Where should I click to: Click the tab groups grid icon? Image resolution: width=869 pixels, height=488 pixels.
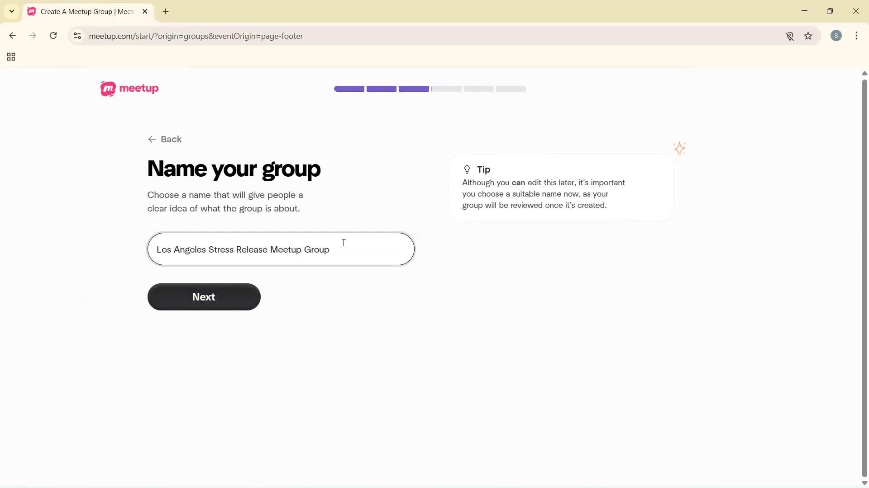tap(10, 56)
